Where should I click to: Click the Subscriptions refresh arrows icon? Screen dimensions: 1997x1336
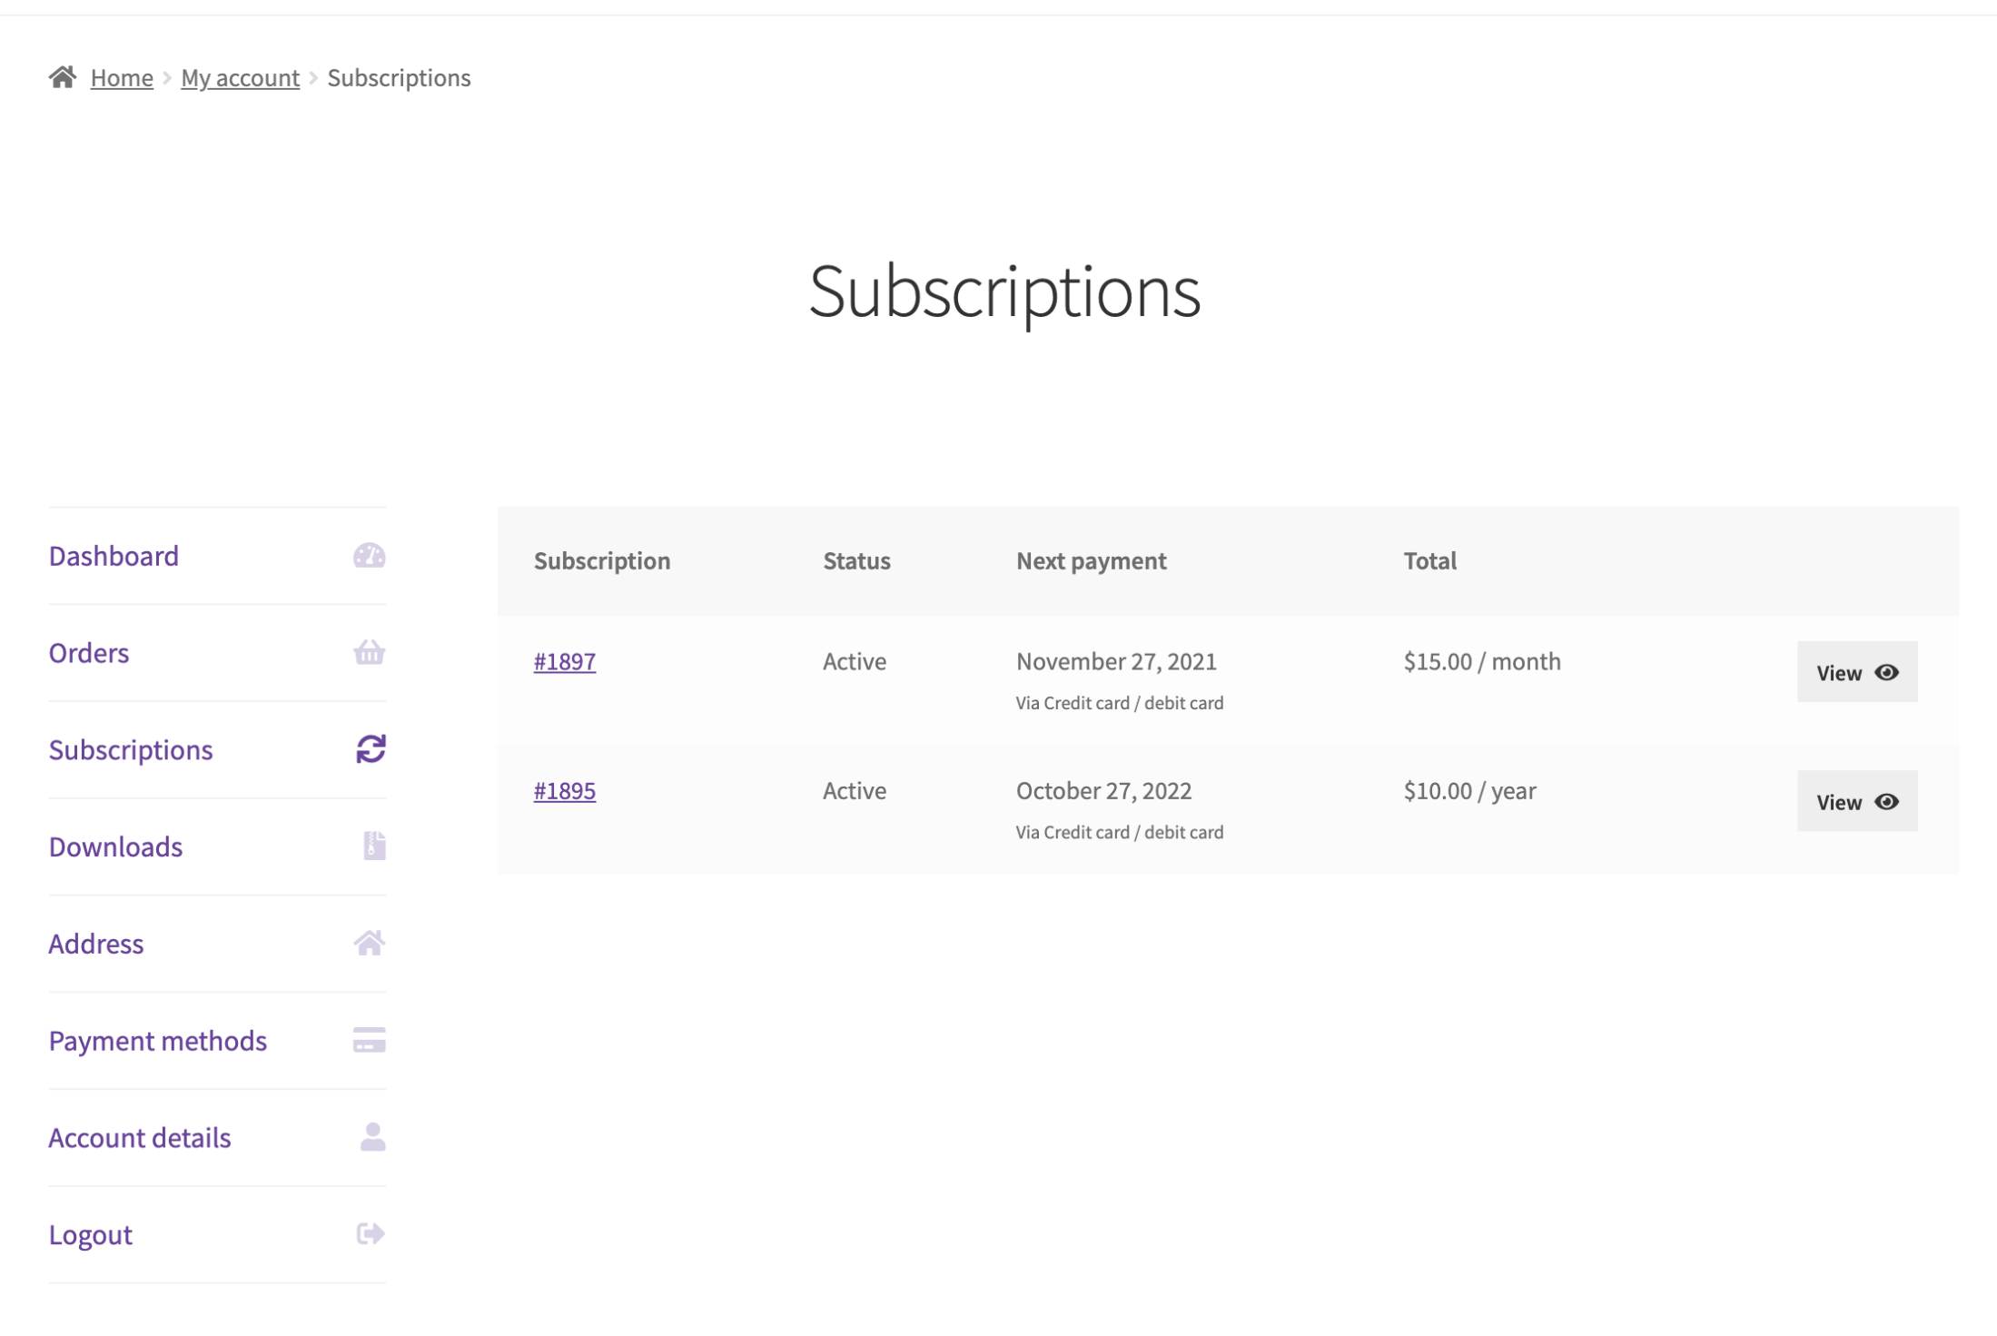[x=370, y=748]
